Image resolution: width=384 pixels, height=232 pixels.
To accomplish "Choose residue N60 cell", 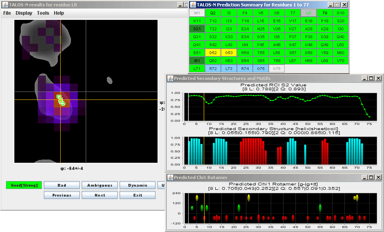I will coord(341,53).
